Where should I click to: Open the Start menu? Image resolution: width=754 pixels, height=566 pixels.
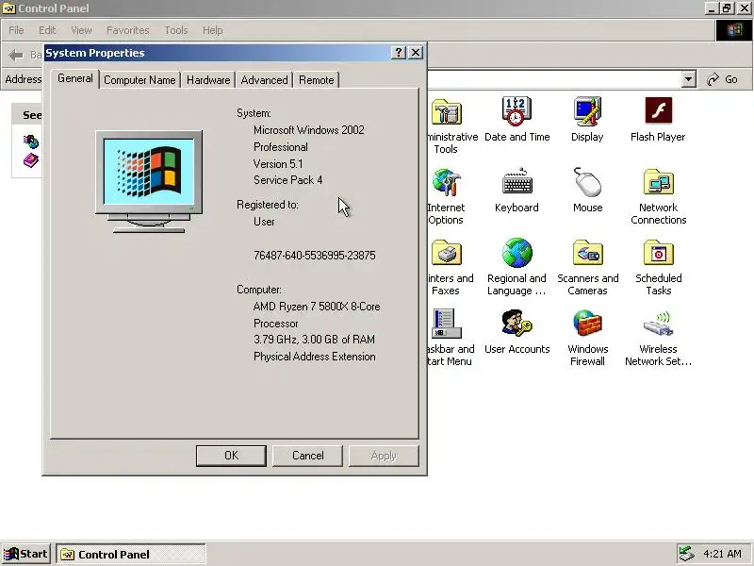pyautogui.click(x=26, y=554)
